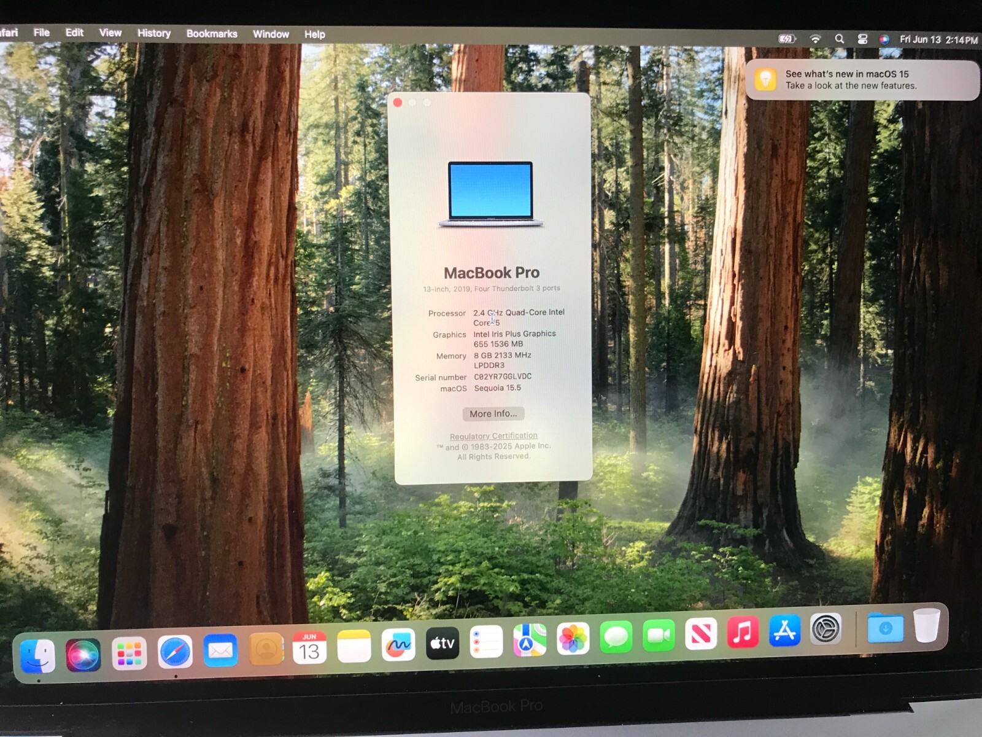The width and height of the screenshot is (982, 737).
Task: Click the More Info button
Action: (x=493, y=413)
